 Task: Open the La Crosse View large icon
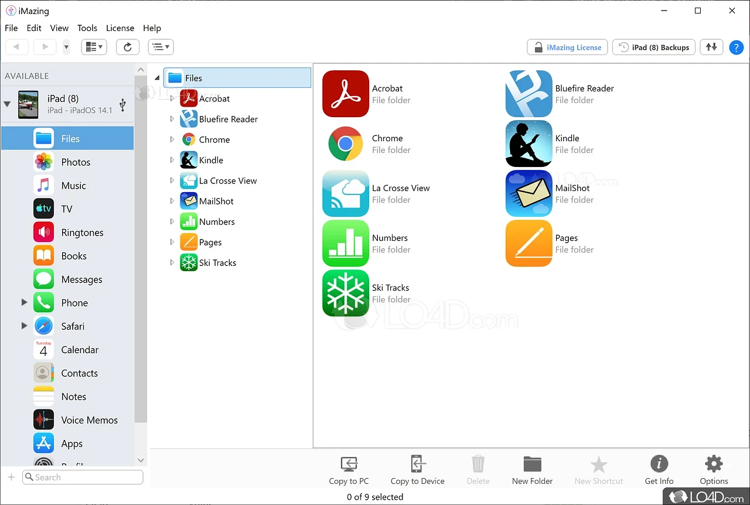(346, 193)
